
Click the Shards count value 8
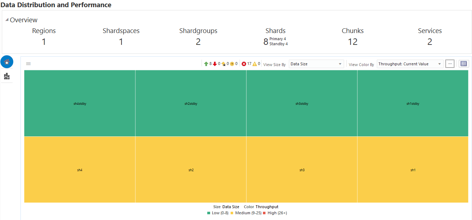tap(266, 42)
